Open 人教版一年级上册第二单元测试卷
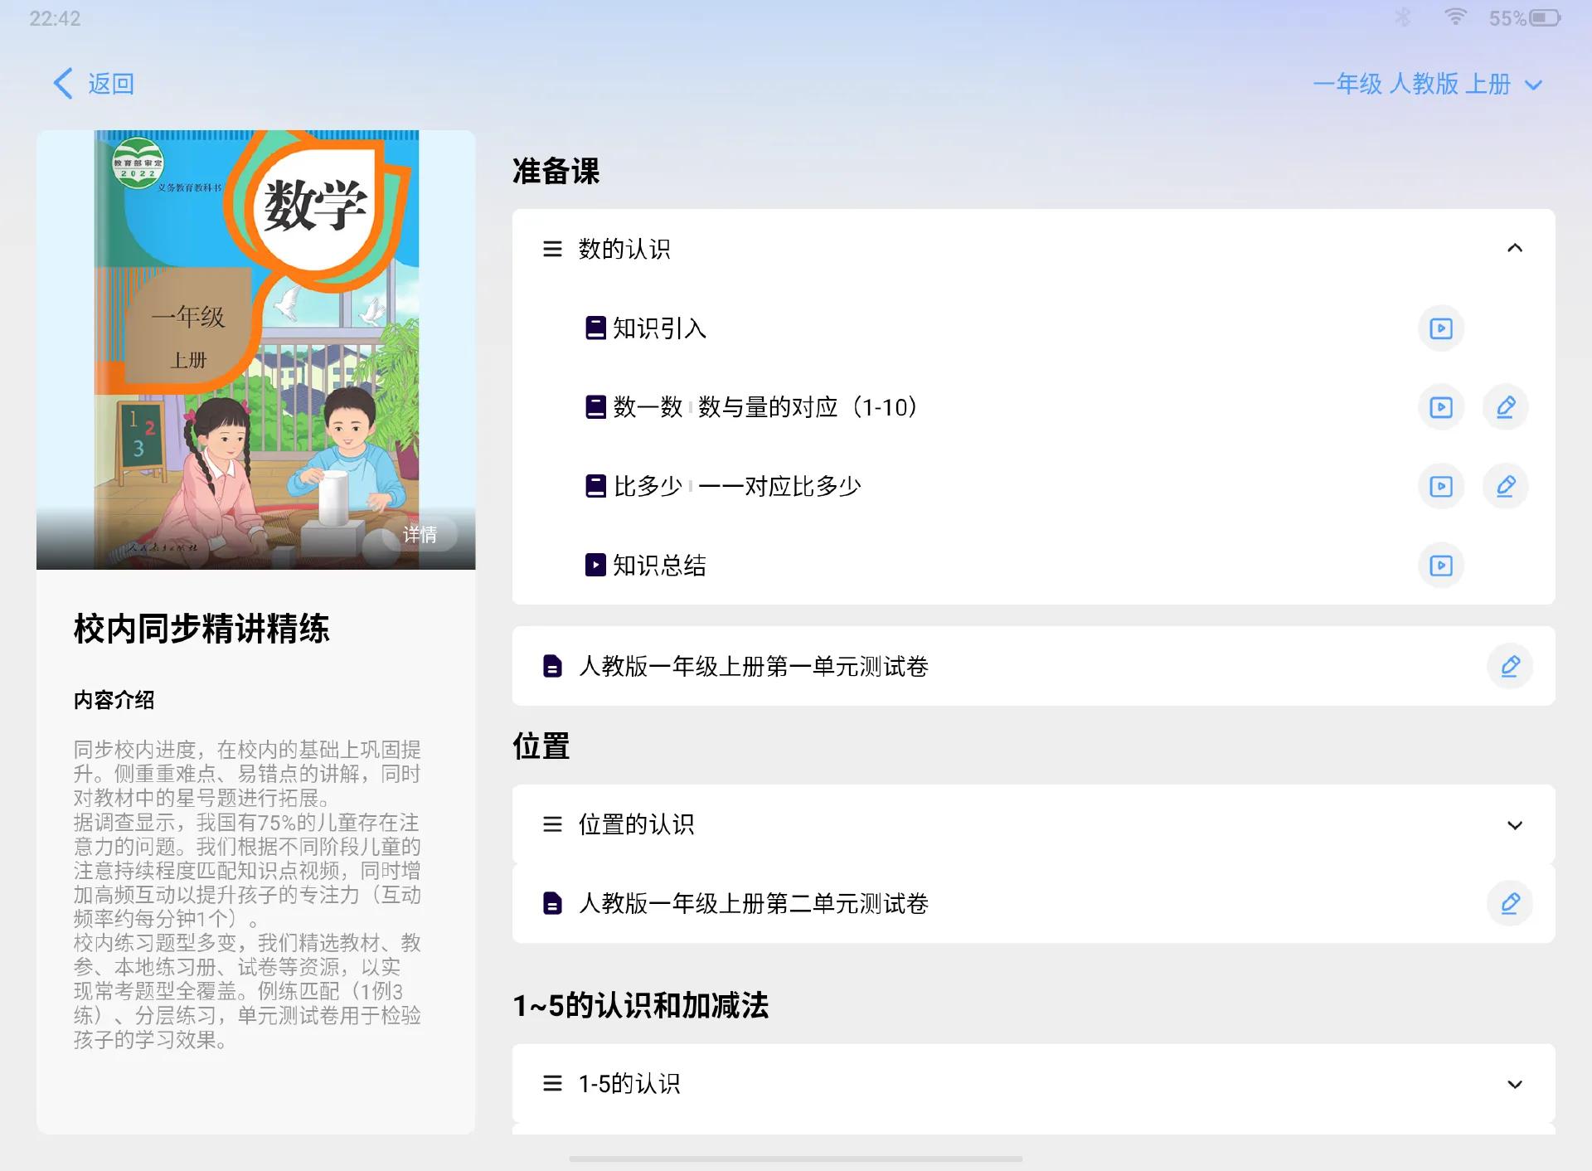Viewport: 1592px width, 1171px height. click(755, 903)
